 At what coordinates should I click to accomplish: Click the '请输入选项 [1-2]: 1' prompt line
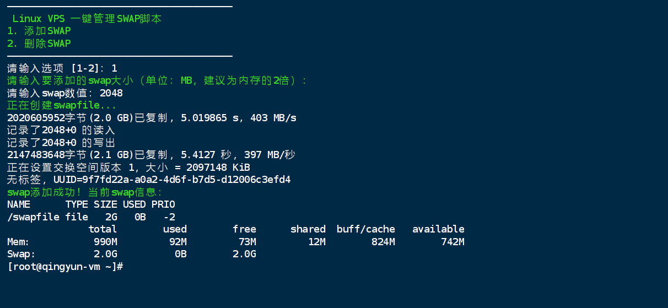tap(62, 68)
